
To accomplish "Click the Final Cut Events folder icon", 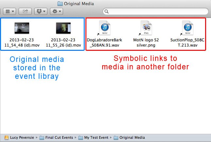I will click(42, 138).
